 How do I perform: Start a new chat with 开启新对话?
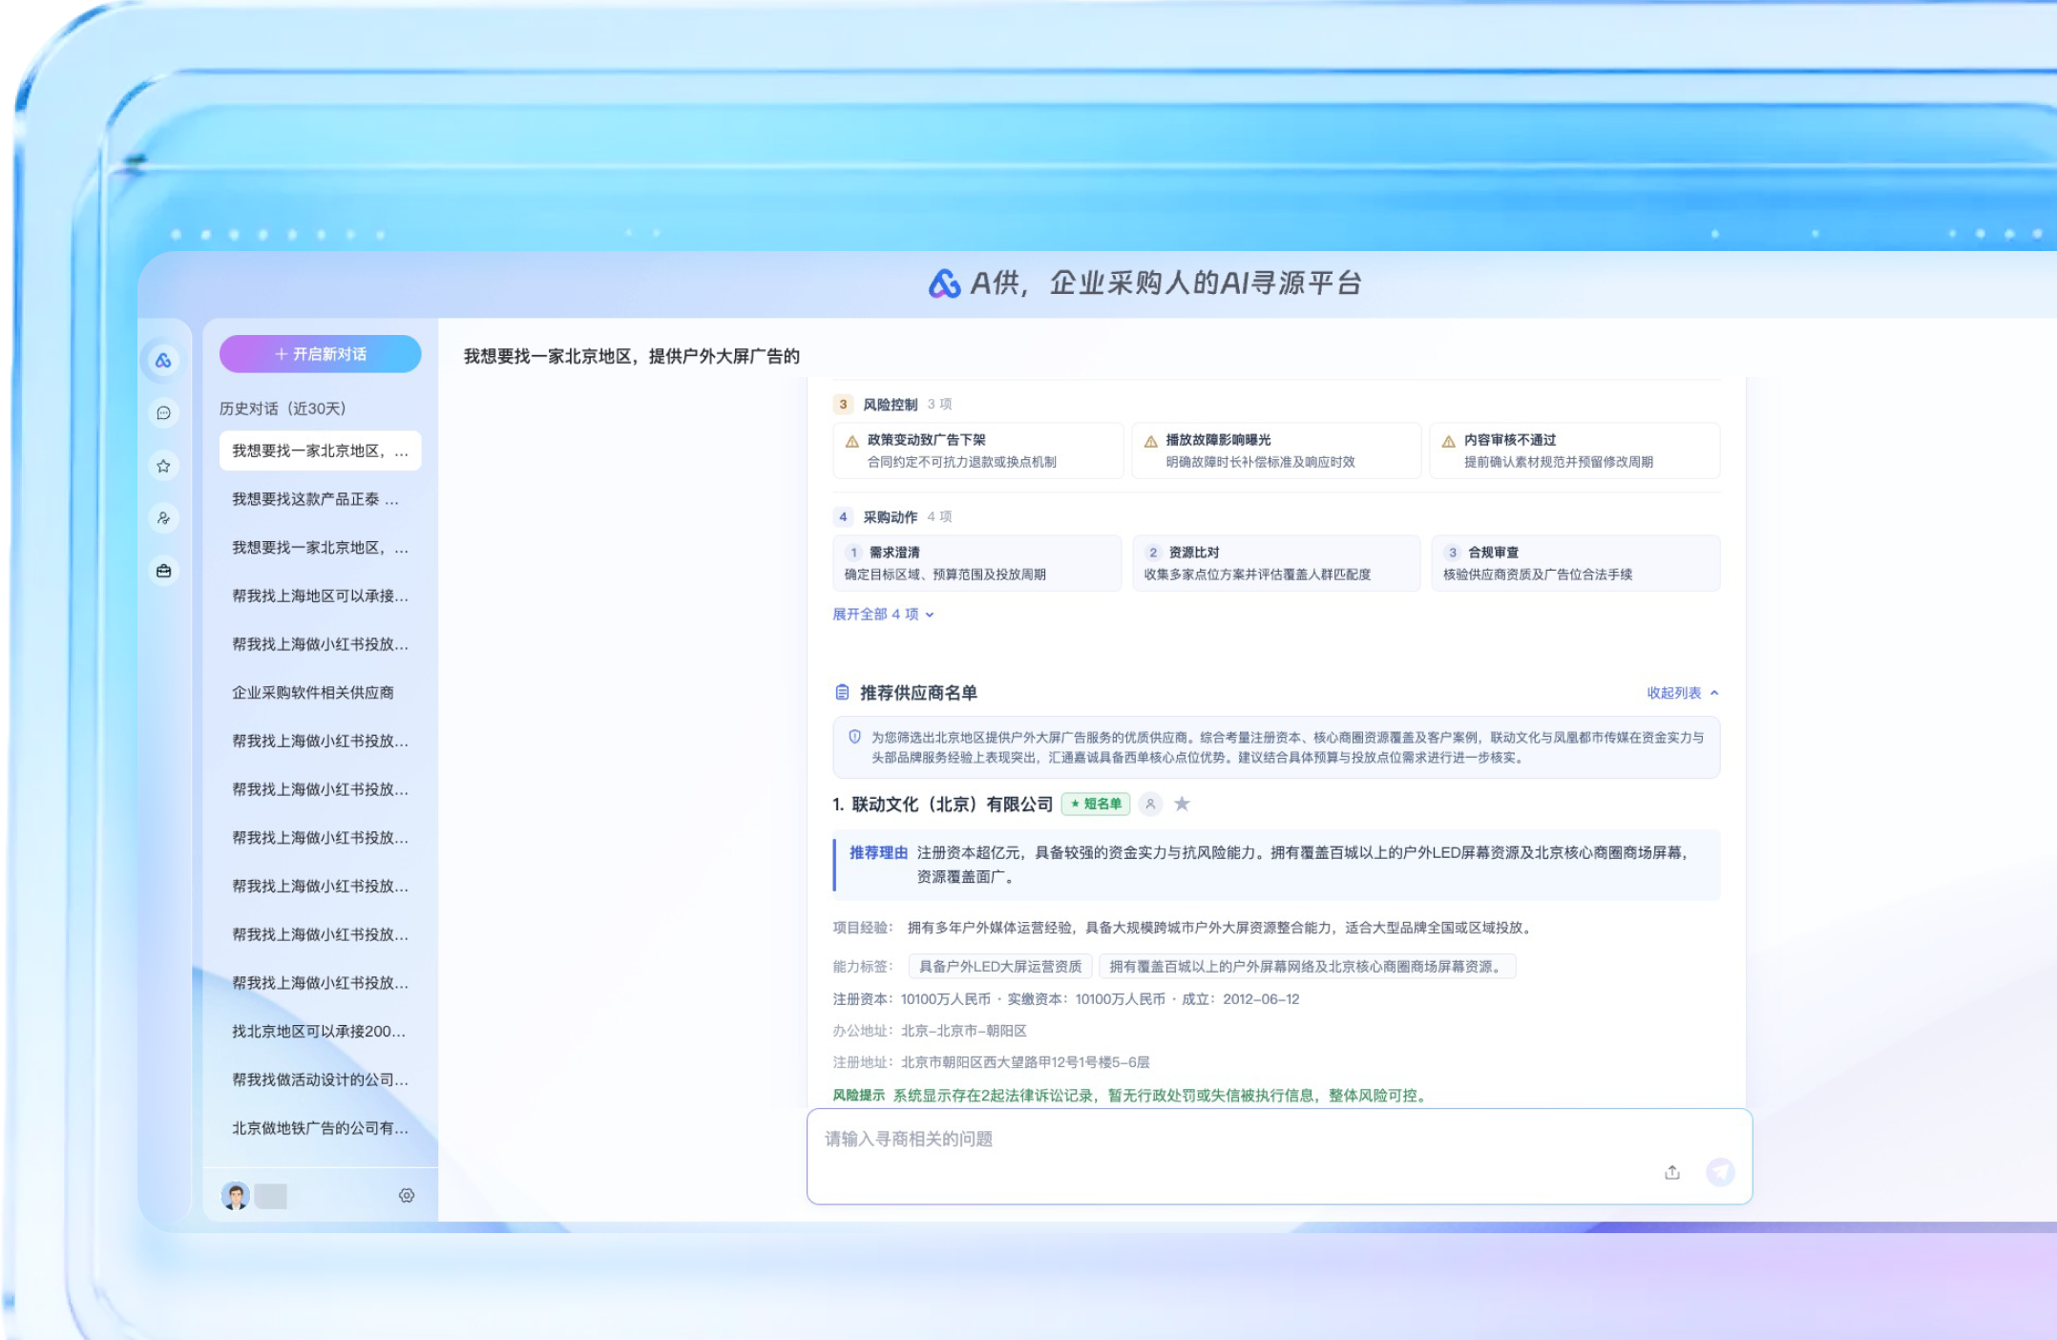[x=320, y=354]
